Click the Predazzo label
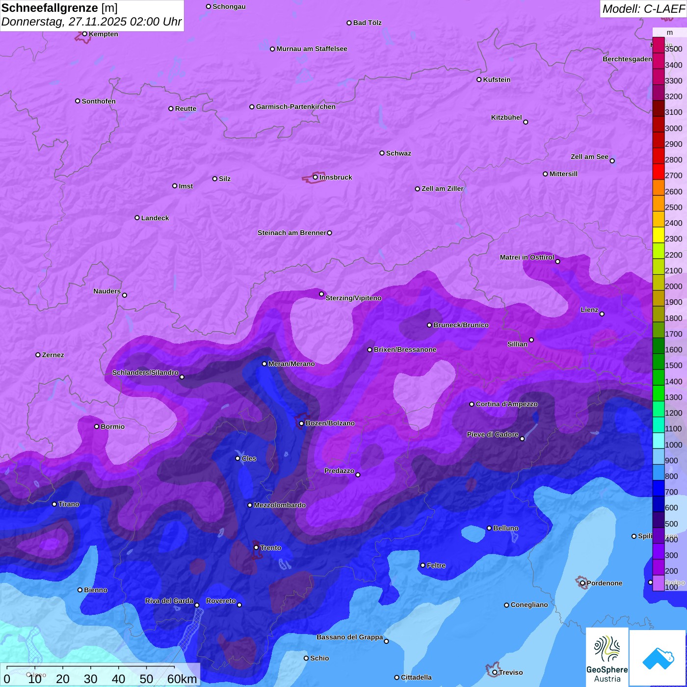The image size is (687, 687). click(339, 471)
